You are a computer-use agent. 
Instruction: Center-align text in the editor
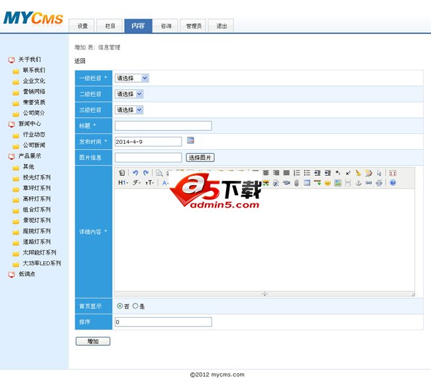pos(265,173)
